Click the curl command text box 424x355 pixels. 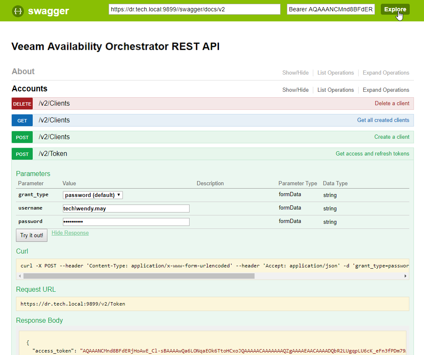(x=213, y=266)
